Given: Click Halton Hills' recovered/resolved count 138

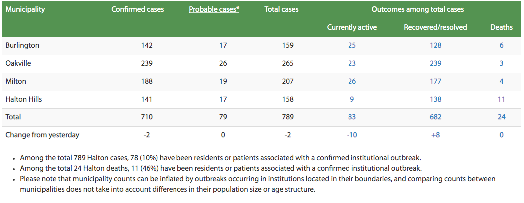Looking at the screenshot, I should (435, 99).
